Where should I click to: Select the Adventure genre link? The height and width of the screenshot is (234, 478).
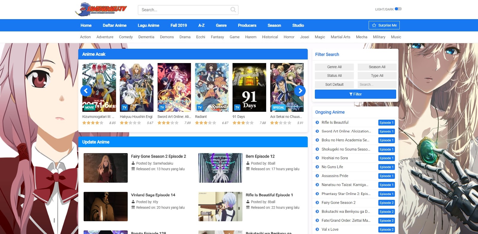[105, 37]
